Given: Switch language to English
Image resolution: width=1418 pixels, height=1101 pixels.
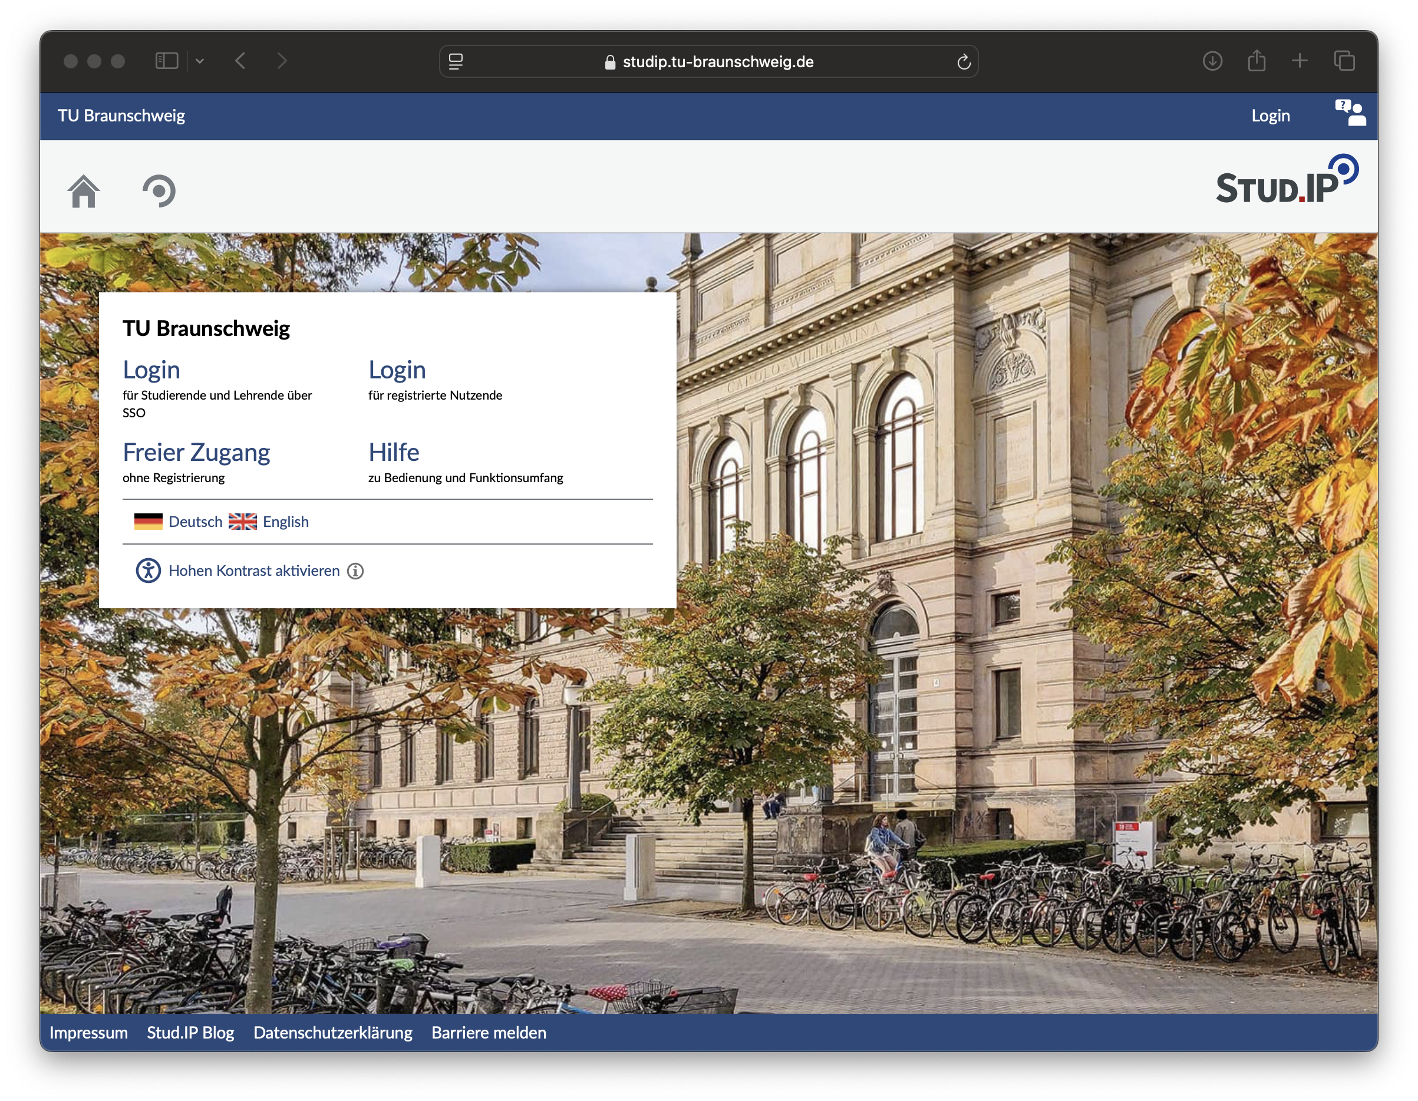Looking at the screenshot, I should pos(285,522).
